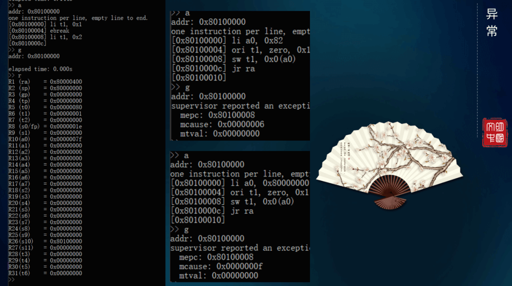
Task: Click the vertical title 异常
Action: click(492, 23)
